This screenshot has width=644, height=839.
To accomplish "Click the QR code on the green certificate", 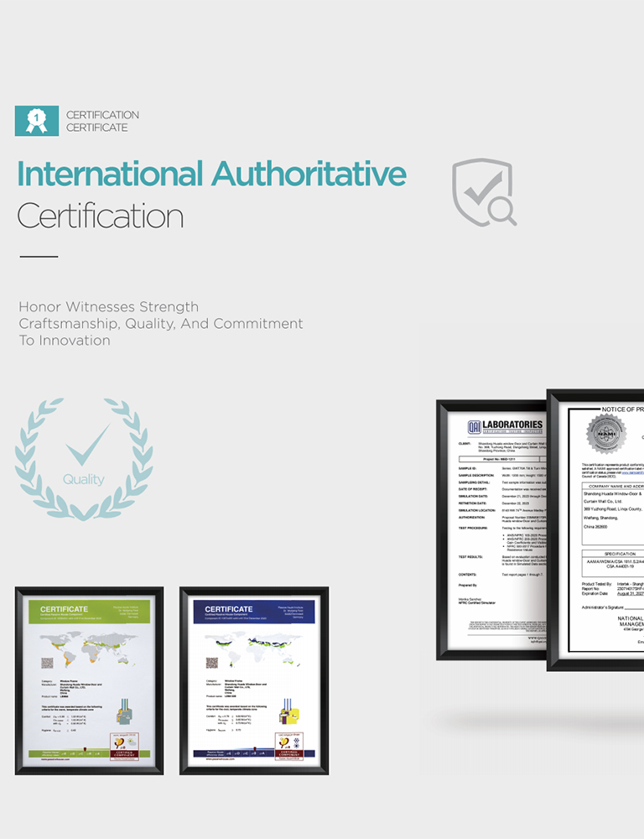I will click(47, 664).
